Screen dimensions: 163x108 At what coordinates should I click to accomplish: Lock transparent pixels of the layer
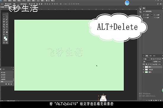tap(146, 64)
